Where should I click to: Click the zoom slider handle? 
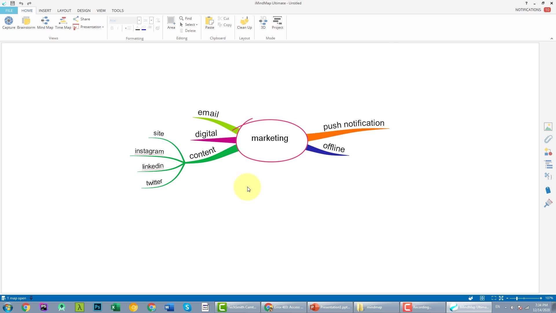(517, 298)
